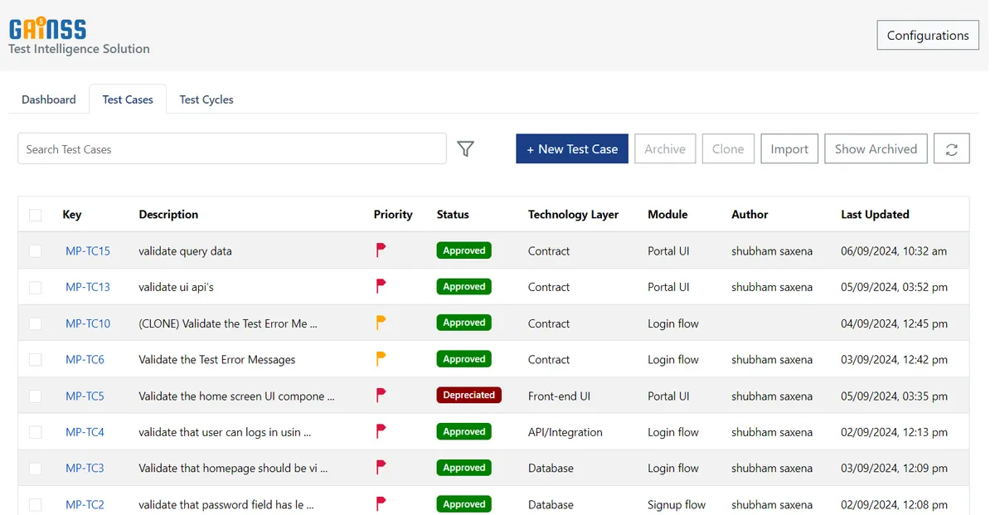995x515 pixels.
Task: Click the Last Updated column header
Action: (x=875, y=215)
